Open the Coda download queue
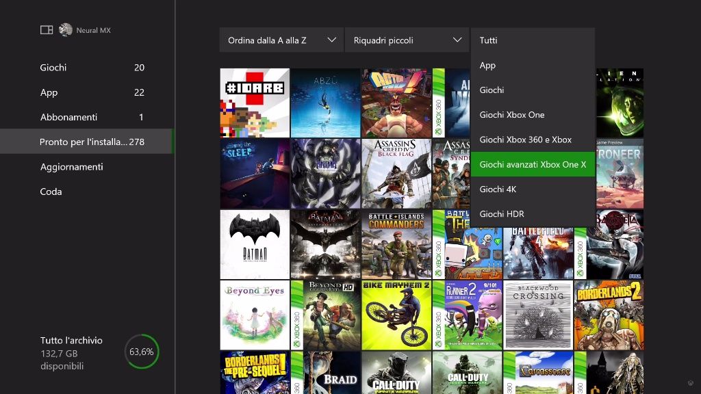701x394 pixels. (51, 192)
